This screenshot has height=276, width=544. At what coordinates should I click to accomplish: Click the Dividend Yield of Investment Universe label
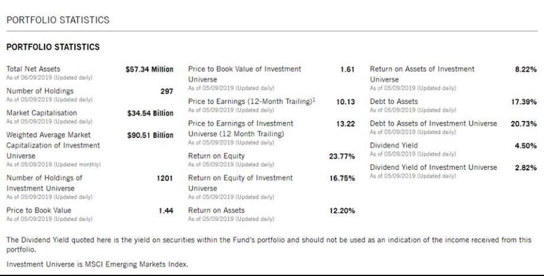point(434,167)
